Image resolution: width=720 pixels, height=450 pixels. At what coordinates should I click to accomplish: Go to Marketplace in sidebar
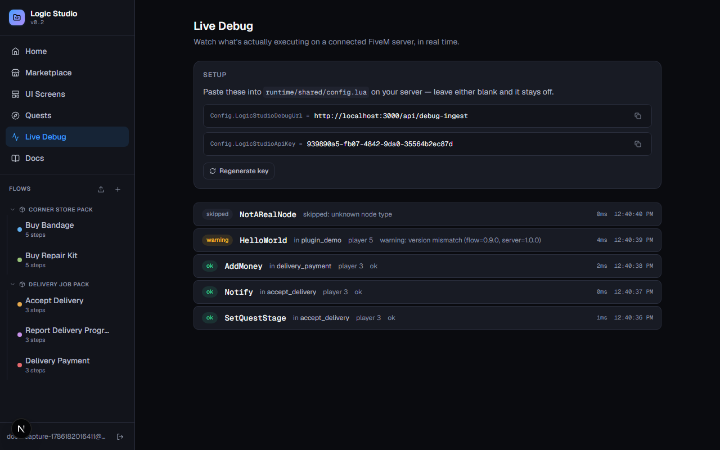click(67, 73)
